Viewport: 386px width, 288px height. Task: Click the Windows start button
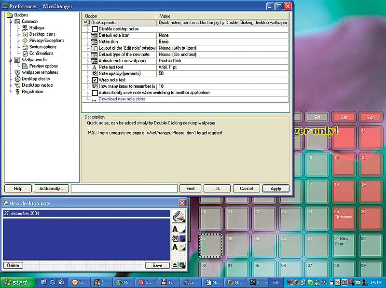(x=18, y=282)
